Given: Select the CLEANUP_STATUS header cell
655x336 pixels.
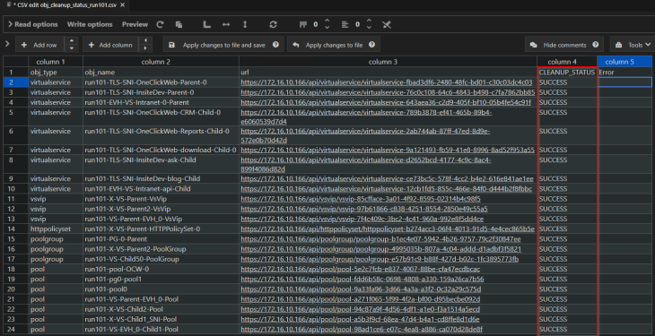Looking at the screenshot, I should click(x=567, y=73).
